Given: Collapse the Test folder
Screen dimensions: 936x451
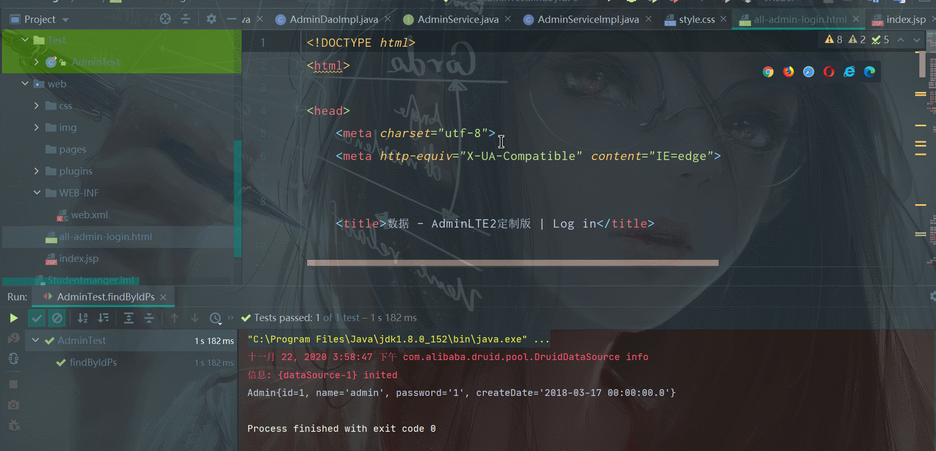Looking at the screenshot, I should point(25,39).
